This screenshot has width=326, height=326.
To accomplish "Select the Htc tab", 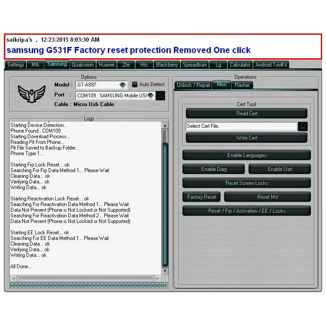I will [144, 65].
